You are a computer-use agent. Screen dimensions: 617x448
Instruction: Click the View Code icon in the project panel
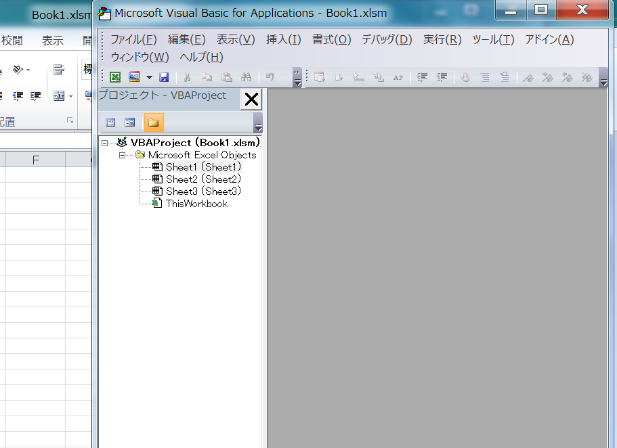tap(110, 122)
